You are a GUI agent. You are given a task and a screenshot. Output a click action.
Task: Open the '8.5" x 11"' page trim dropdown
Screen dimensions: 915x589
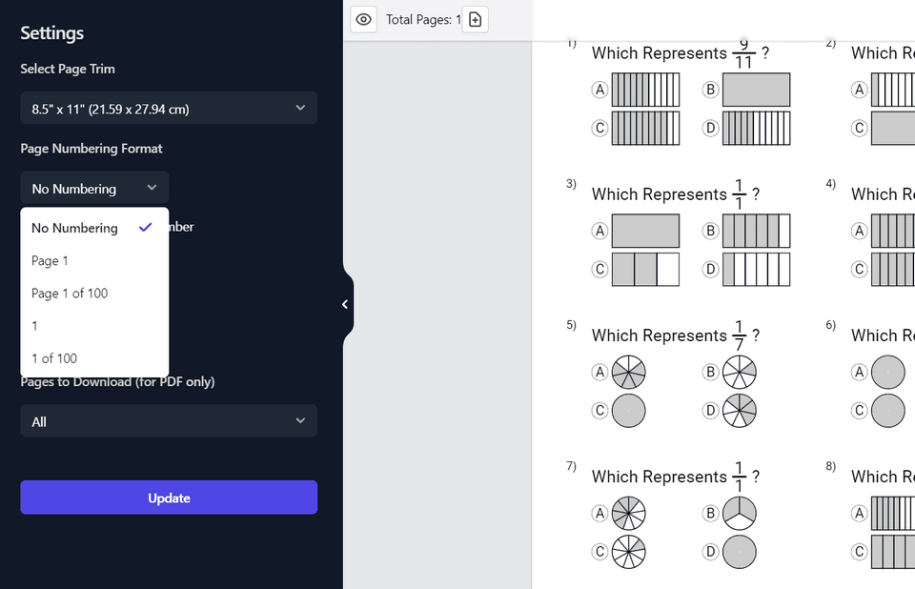point(169,108)
